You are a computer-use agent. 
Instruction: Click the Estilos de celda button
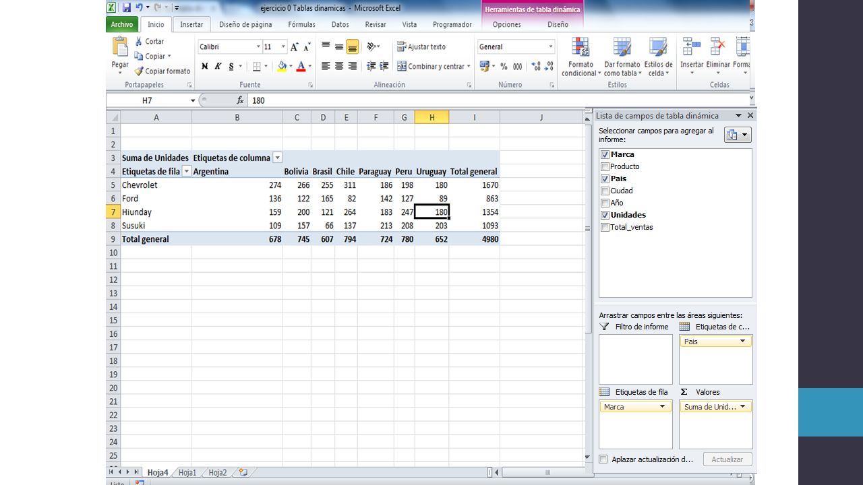coord(658,57)
